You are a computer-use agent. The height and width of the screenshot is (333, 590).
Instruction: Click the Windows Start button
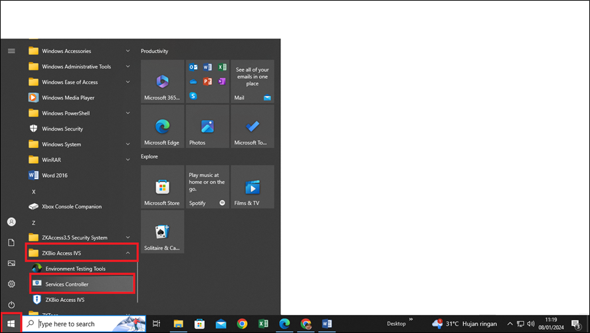[11, 324]
